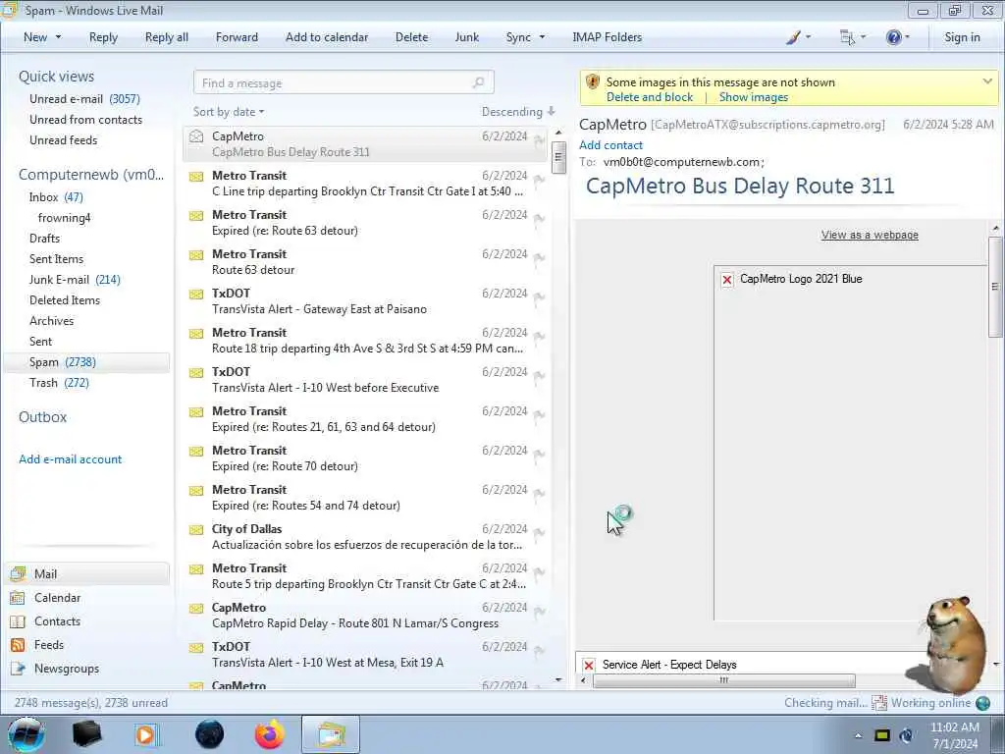This screenshot has width=1005, height=754.
Task: Click the taskbar clock showing 11:02 AM
Action: coord(954,735)
